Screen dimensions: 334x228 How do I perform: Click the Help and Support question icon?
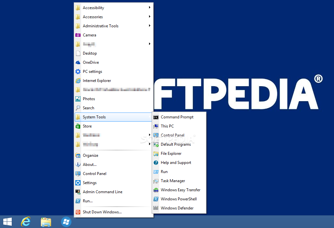click(x=156, y=163)
